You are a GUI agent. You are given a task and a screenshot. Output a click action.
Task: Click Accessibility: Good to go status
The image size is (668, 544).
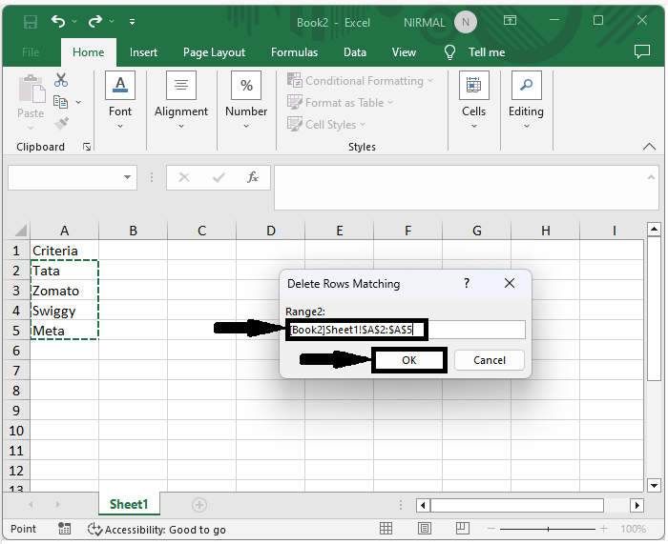[x=157, y=530]
